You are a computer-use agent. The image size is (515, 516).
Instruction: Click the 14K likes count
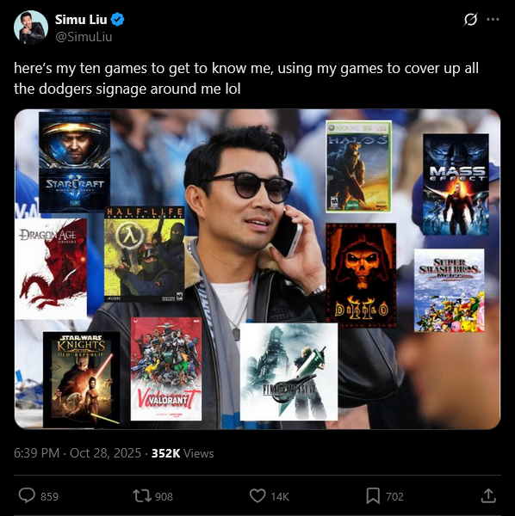(280, 496)
